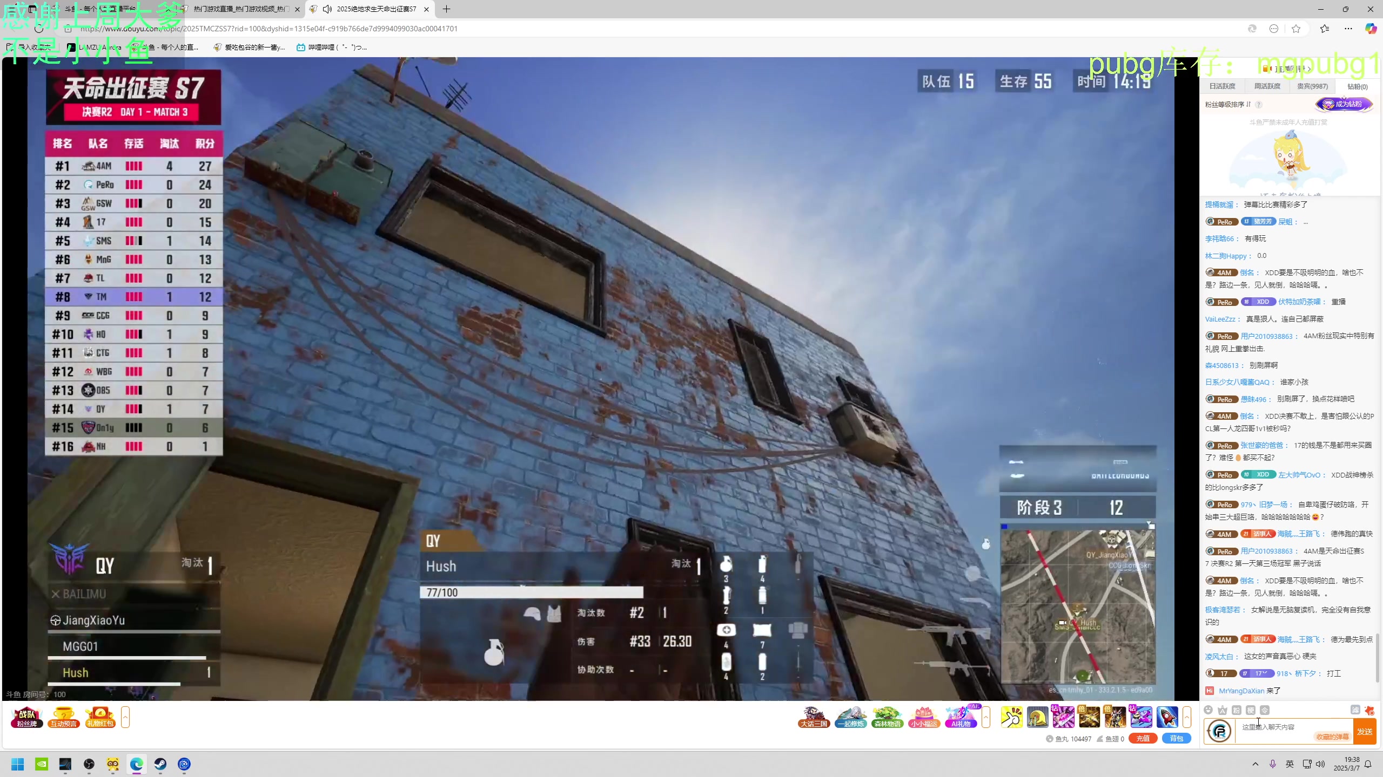Click the red paint splash icon in chat toolbar

point(1369,710)
